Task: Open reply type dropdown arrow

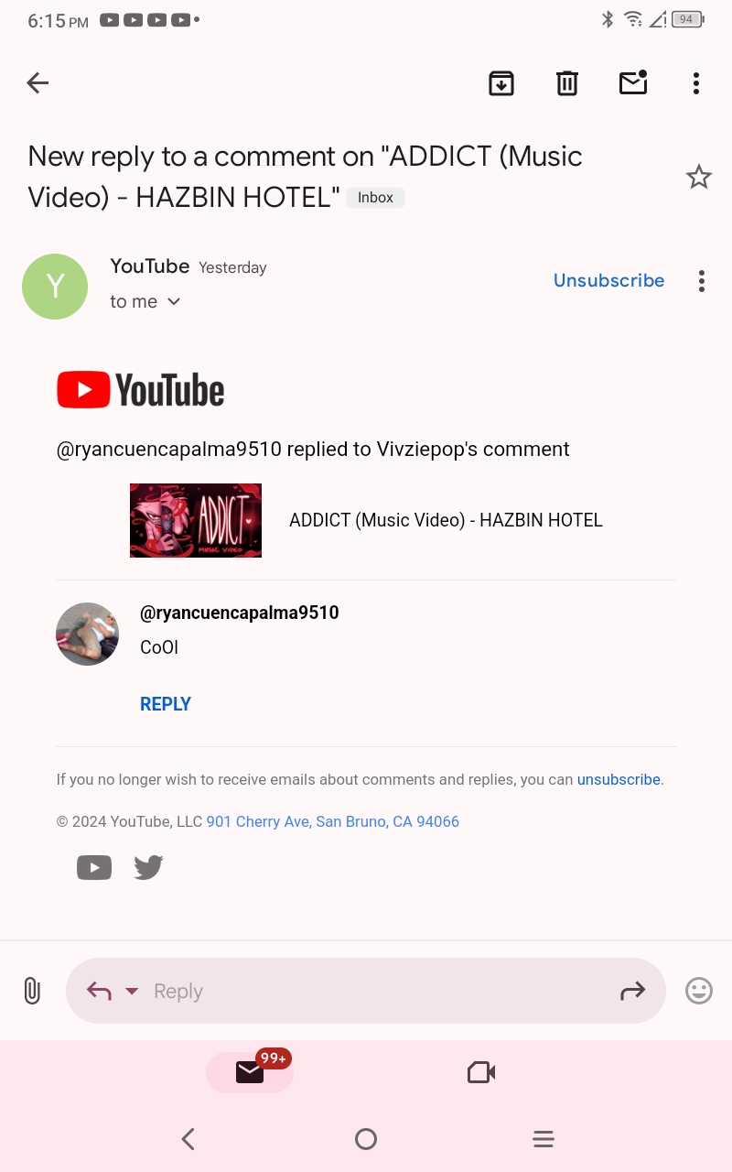Action: tap(132, 991)
